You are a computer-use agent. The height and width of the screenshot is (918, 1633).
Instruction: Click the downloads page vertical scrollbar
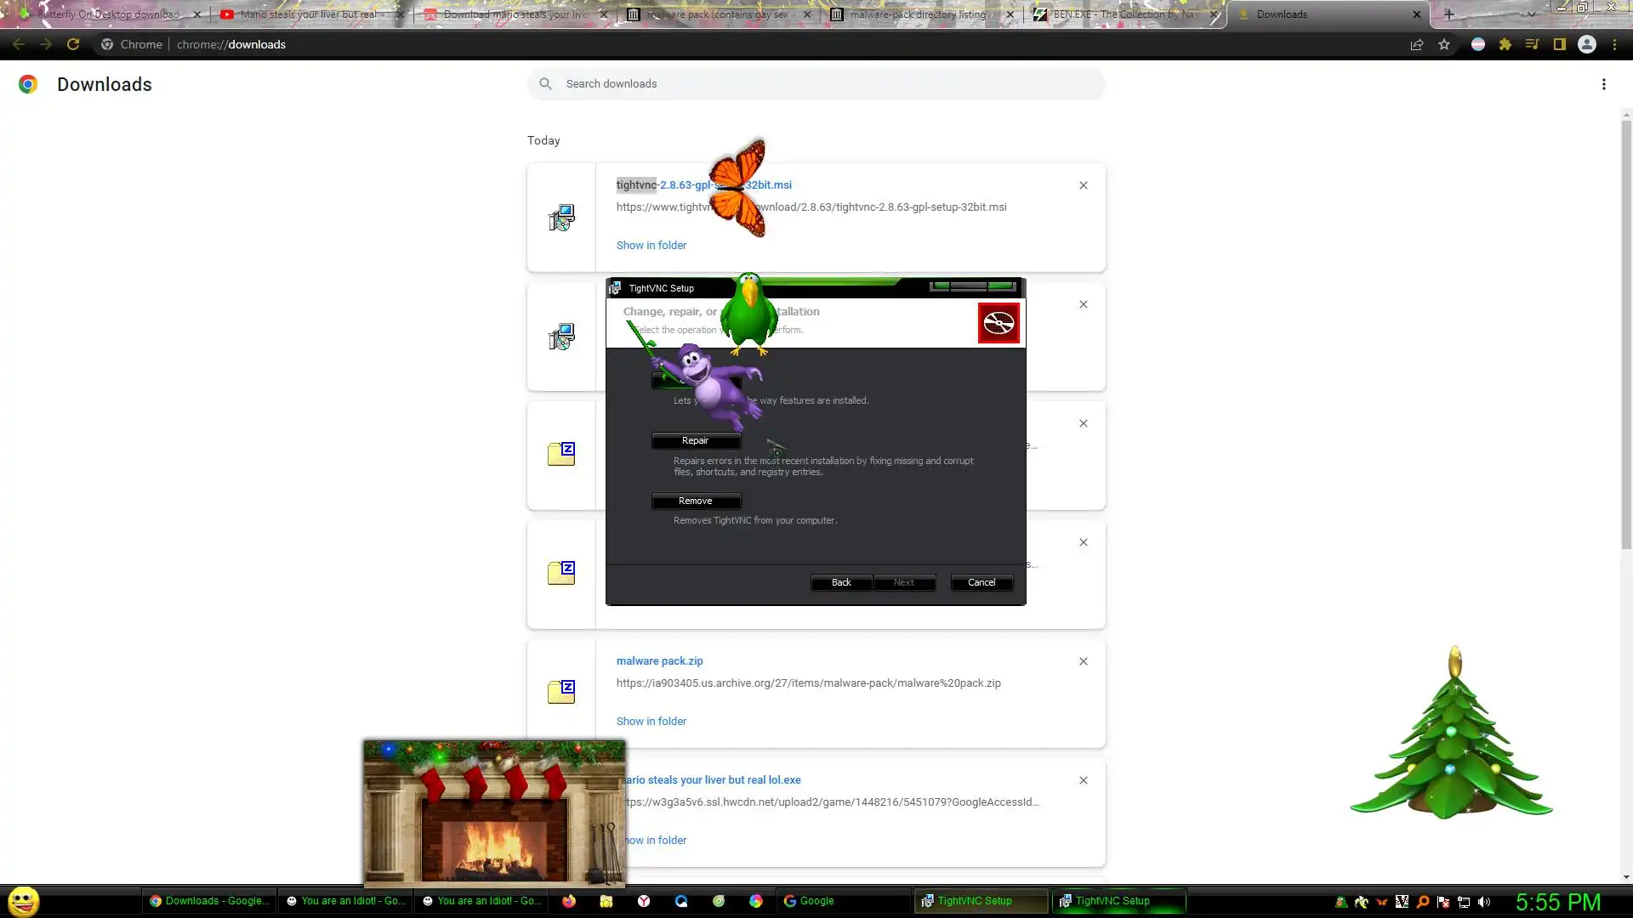[x=1625, y=340]
